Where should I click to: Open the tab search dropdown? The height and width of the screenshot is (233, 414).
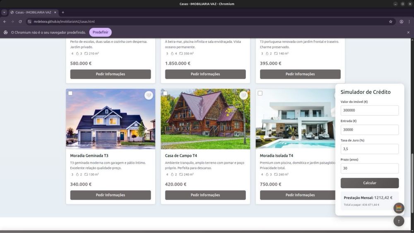coord(4,12)
